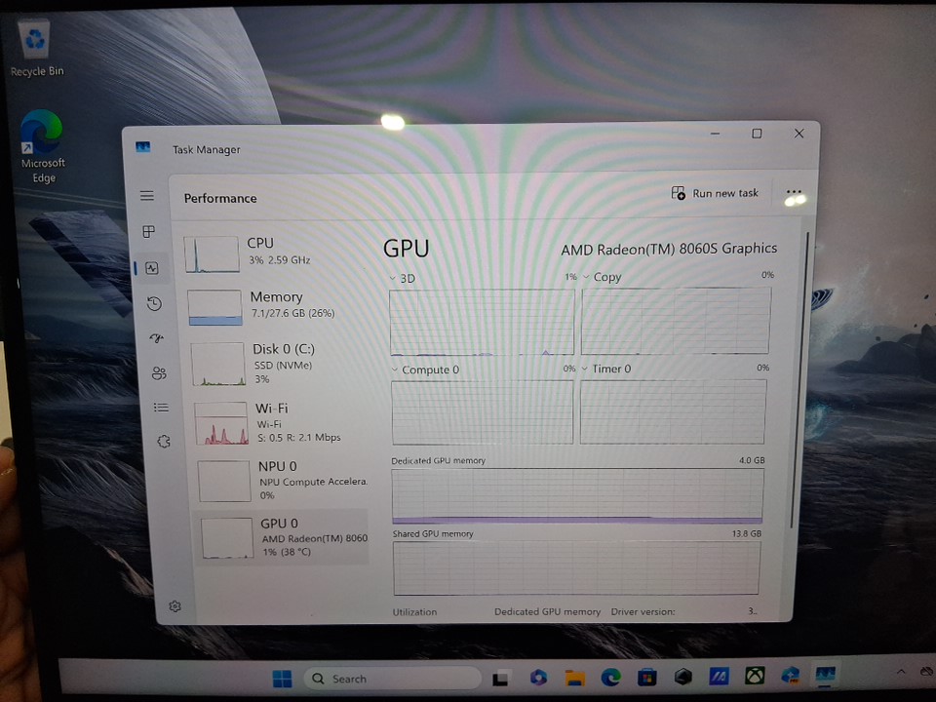Open App history from the sidebar
936x702 pixels.
154,304
